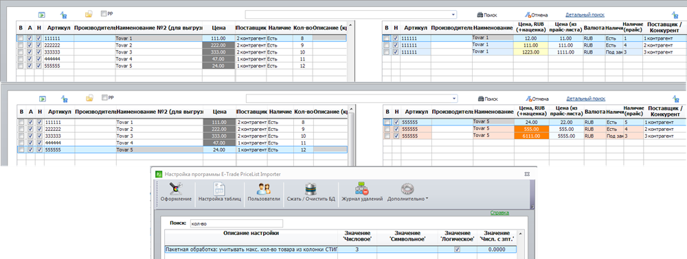Untick the H checkbox in the 1223.00 row
Screen dimensions: 687x259
click(x=396, y=52)
